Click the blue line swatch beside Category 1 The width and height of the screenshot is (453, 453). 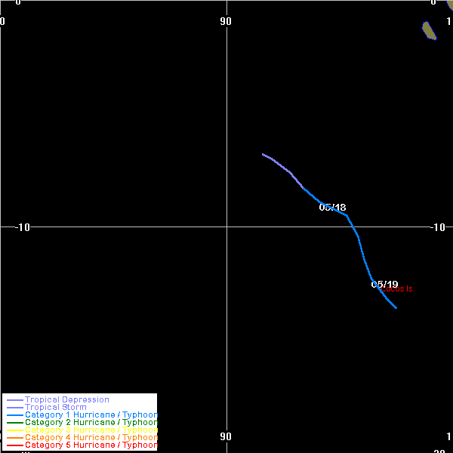point(14,415)
